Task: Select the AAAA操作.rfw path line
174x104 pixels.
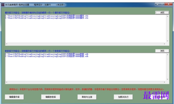Action: pos(47,16)
